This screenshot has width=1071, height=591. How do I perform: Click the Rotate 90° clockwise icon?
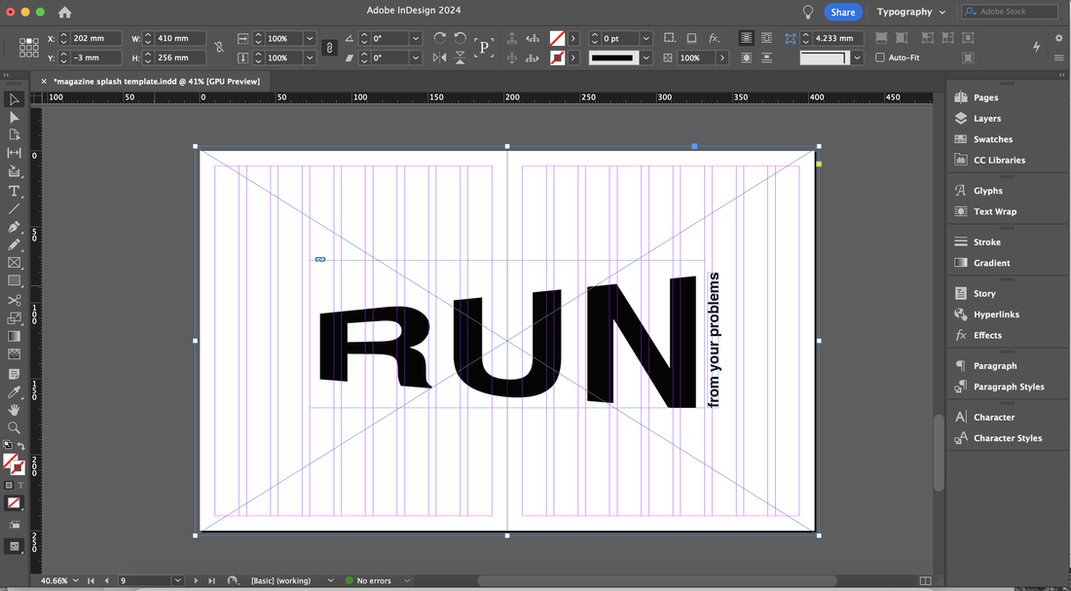(x=440, y=38)
